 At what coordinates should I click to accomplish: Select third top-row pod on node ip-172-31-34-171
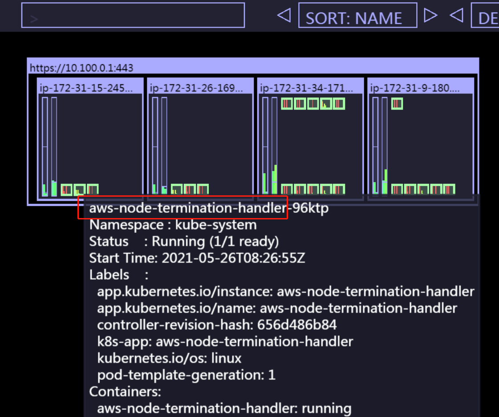coord(313,104)
